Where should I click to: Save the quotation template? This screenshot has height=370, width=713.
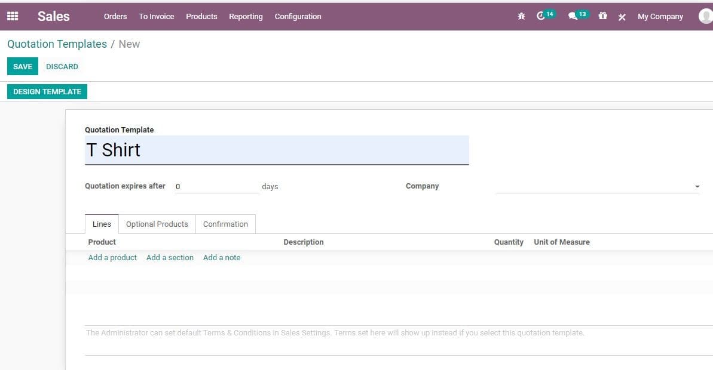coord(22,66)
